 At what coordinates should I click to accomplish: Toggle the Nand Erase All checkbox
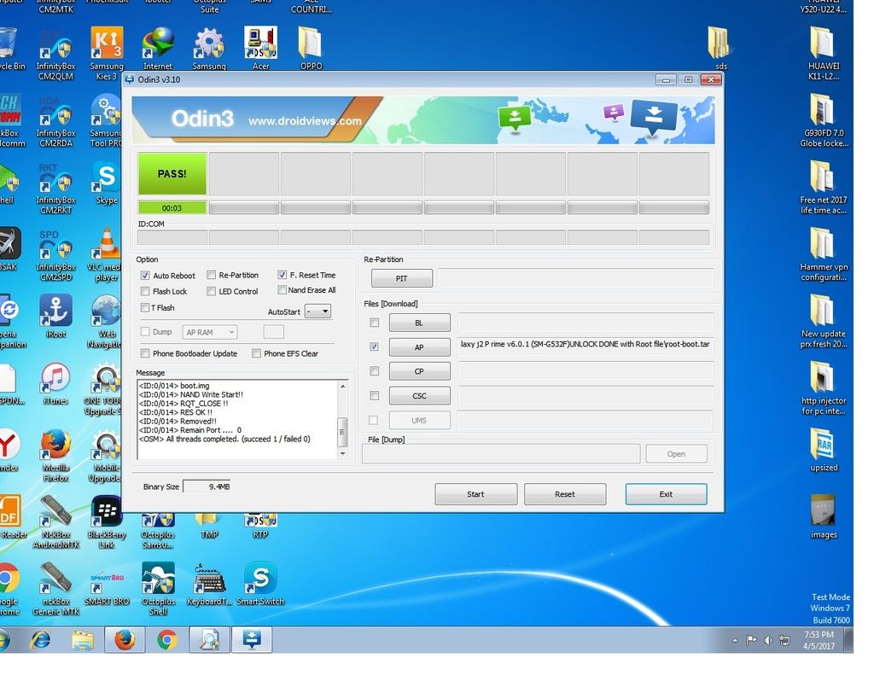coord(282,290)
